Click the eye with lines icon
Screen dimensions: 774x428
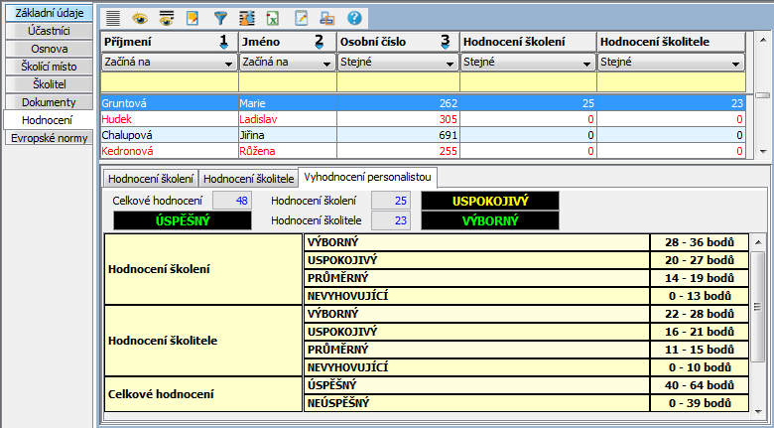(x=167, y=18)
